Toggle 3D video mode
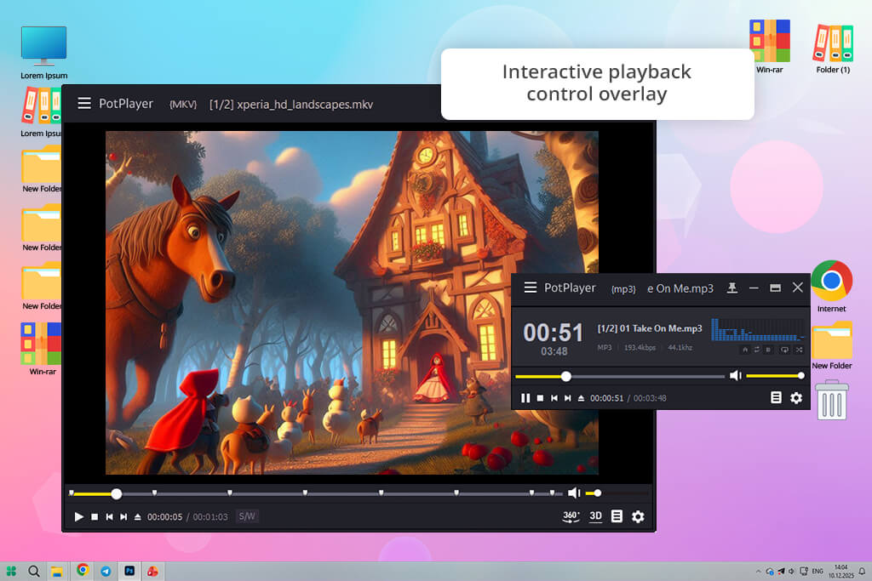 click(x=595, y=516)
